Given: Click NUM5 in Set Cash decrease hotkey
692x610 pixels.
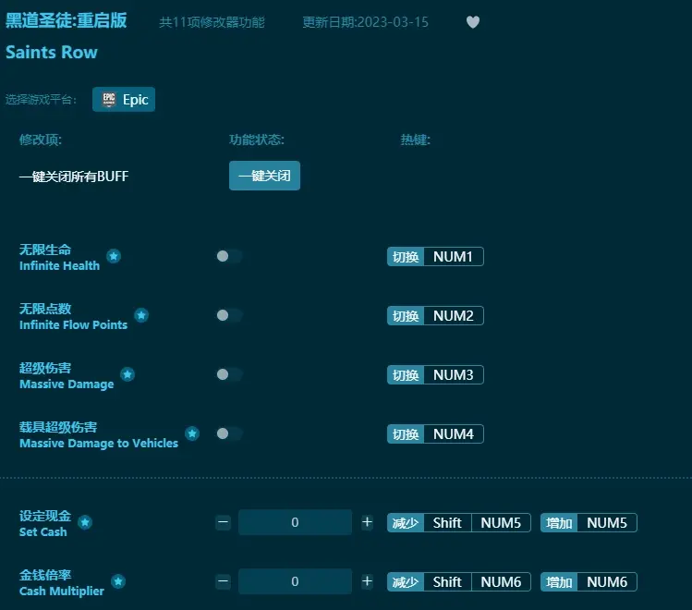Looking at the screenshot, I should coord(501,522).
